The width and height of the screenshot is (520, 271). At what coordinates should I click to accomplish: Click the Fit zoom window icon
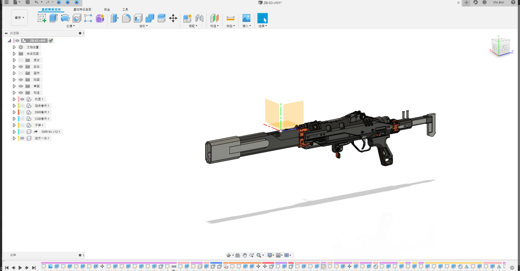pos(259,255)
